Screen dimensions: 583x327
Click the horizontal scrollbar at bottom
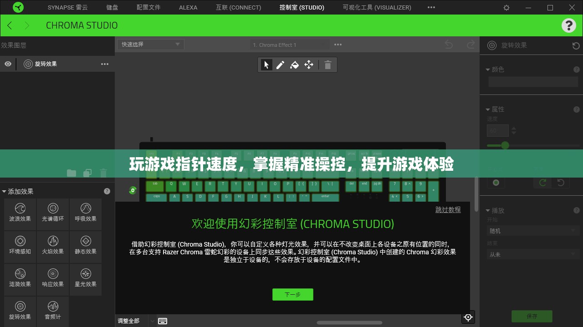tap(349, 323)
